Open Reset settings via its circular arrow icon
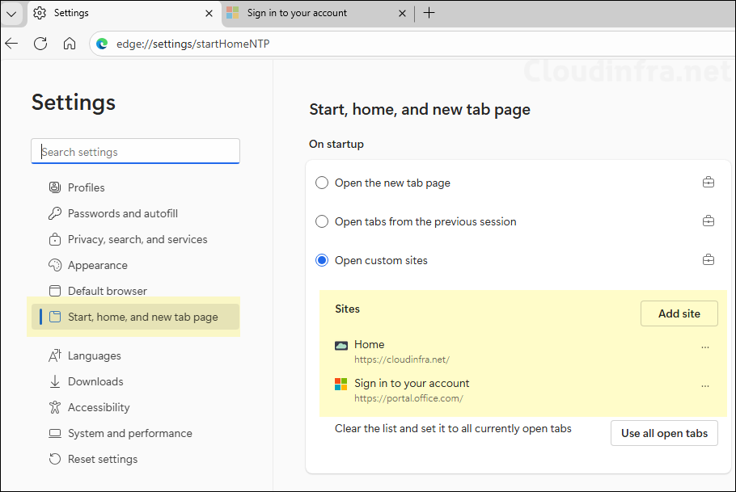 coord(54,459)
